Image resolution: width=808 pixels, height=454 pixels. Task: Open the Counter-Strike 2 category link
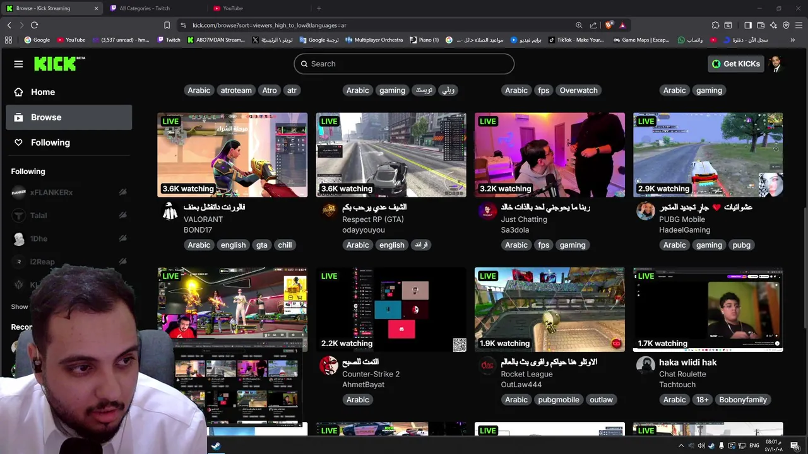point(371,374)
